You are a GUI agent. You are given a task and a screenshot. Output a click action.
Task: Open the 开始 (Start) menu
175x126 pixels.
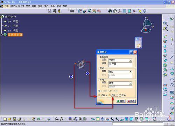(x=6, y=6)
